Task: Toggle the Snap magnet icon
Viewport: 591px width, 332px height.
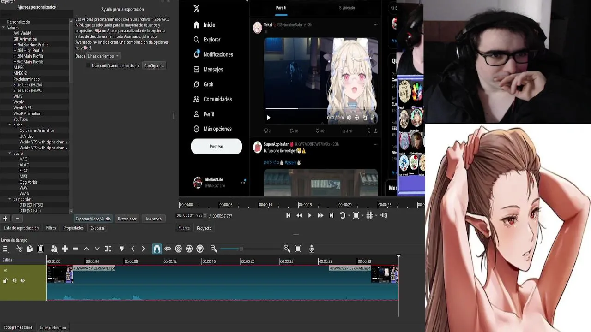Action: coord(157,249)
